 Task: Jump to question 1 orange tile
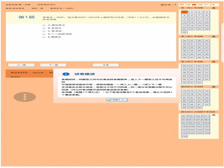(185, 12)
